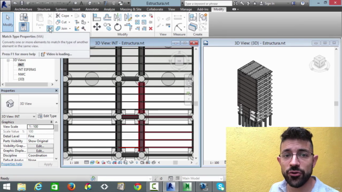The height and width of the screenshot is (192, 342).
Task: Toggle Sun Path in INT view control bar
Action: click(98, 162)
